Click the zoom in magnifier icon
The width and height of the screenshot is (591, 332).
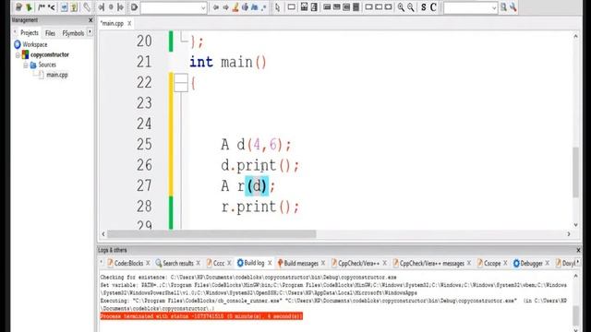point(401,7)
